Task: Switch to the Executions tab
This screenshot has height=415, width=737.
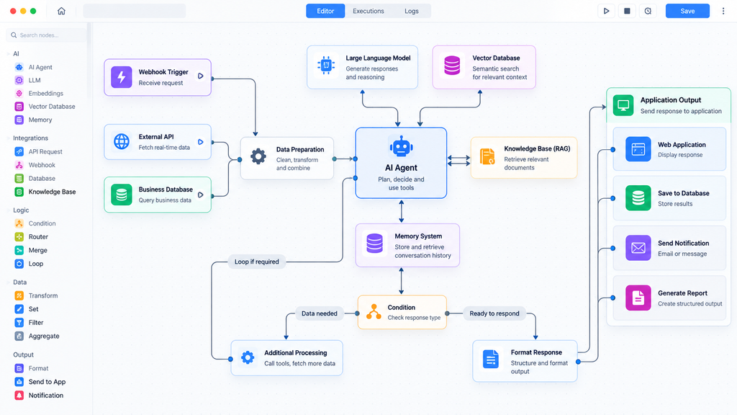Action: coord(368,11)
